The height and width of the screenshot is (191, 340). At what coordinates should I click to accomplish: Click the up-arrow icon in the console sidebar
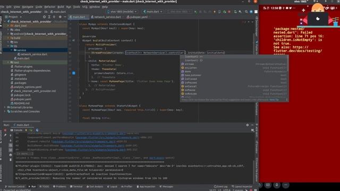click(x=11, y=136)
